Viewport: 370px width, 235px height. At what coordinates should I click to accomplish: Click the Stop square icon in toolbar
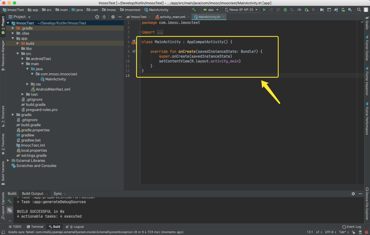[313, 10]
